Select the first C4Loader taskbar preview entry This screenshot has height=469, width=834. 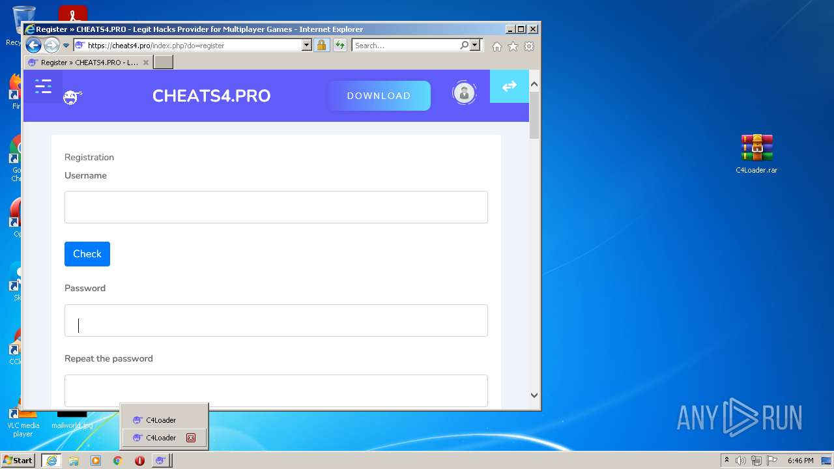165,420
